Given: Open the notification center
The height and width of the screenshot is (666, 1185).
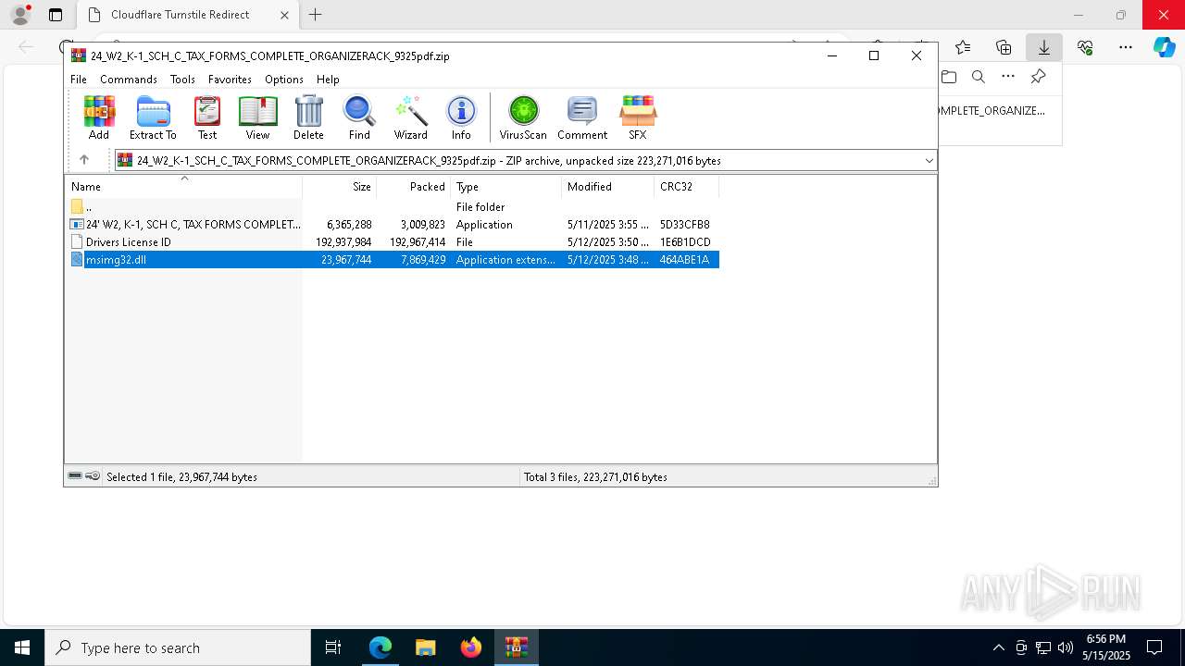Looking at the screenshot, I should (1154, 647).
